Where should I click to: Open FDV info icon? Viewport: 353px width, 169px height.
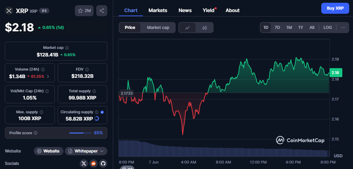(x=87, y=70)
